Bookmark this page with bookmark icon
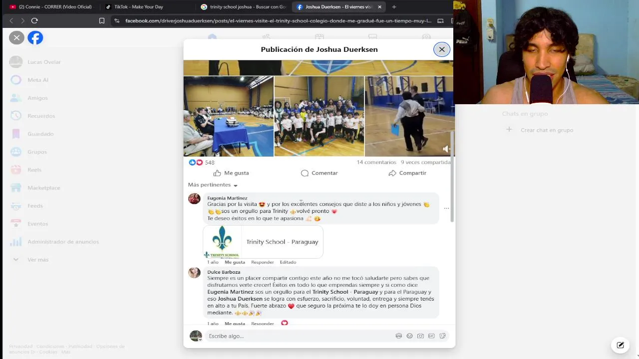Image resolution: width=639 pixels, height=359 pixels. (x=102, y=20)
